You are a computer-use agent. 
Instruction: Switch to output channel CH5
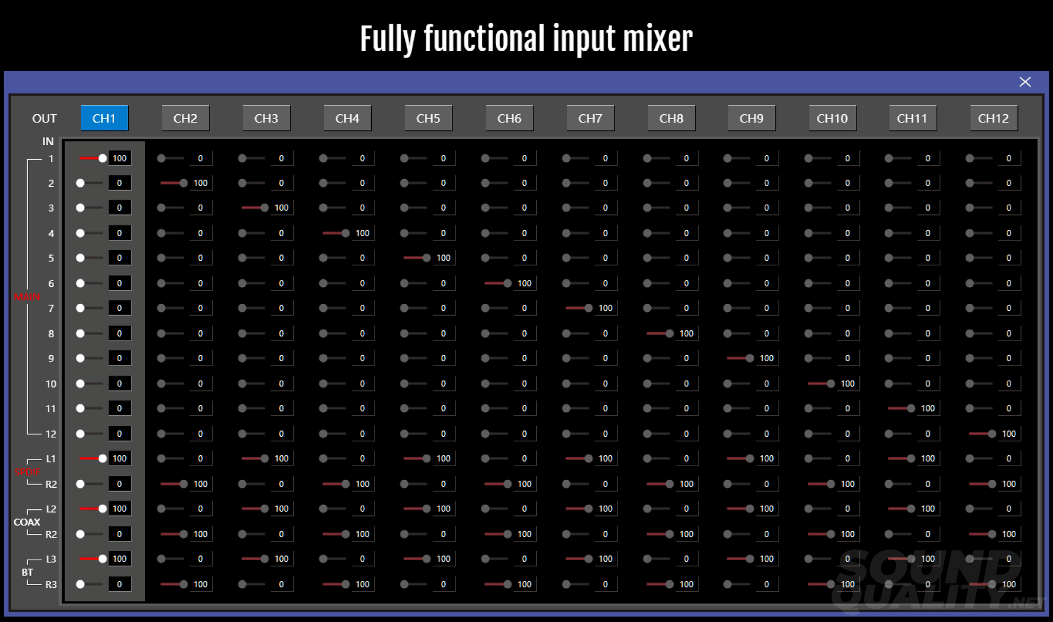[x=428, y=118]
